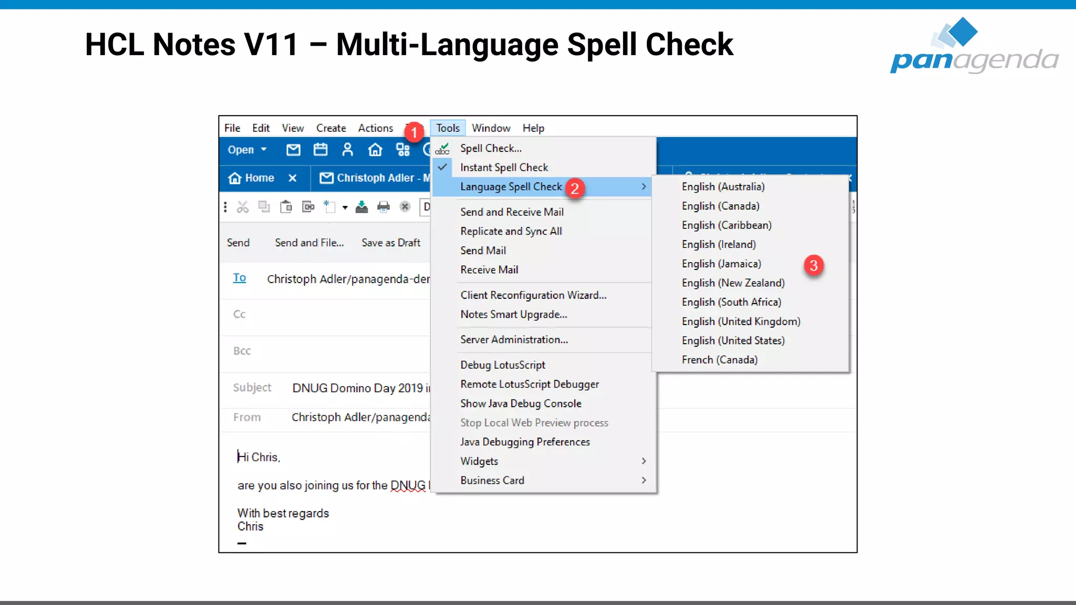Click the green arrow save-to-tray icon

coord(361,207)
